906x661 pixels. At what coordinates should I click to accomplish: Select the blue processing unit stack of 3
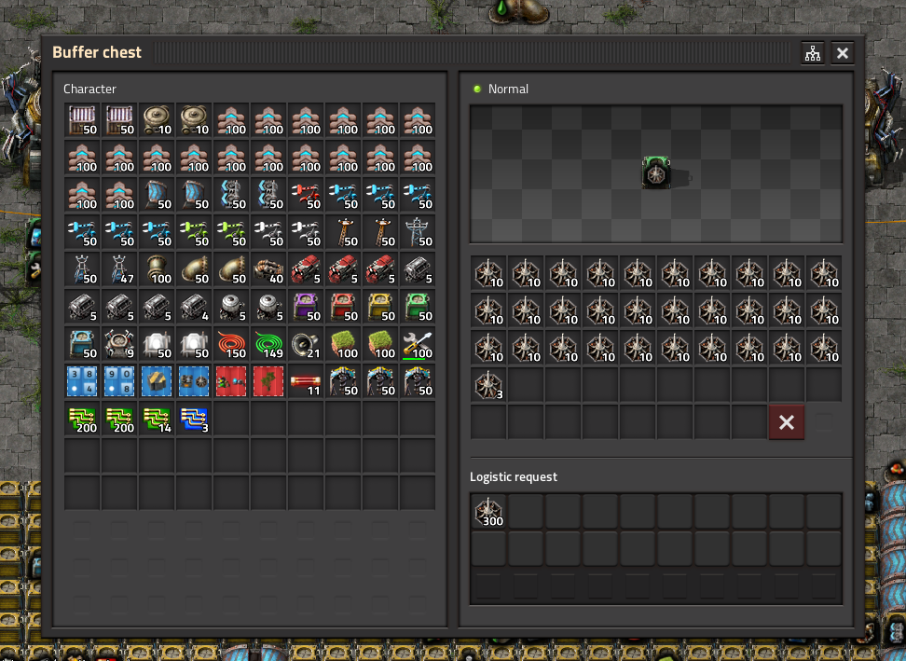(x=194, y=419)
